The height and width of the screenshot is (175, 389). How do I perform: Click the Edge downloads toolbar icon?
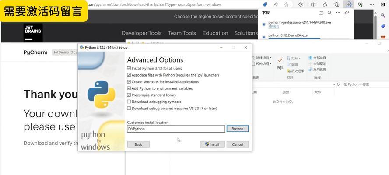tap(349, 4)
